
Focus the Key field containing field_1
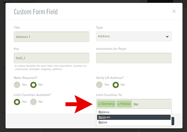point(51,58)
